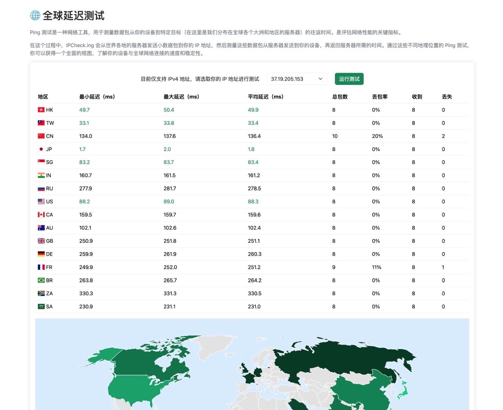The width and height of the screenshot is (503, 410).
Task: Click the Brazil flag icon in BR row
Action: (41, 280)
